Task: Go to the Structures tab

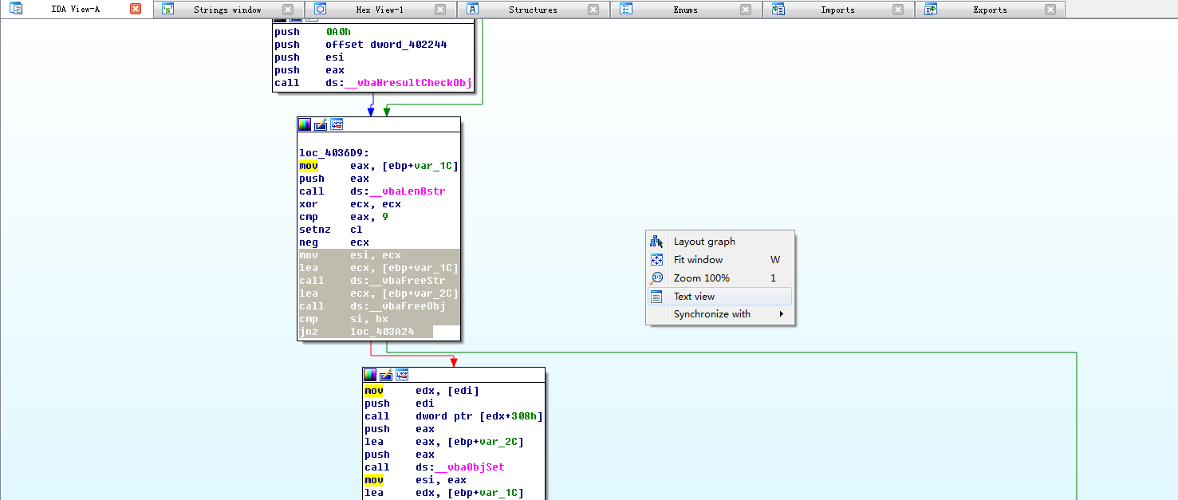Action: 533,10
